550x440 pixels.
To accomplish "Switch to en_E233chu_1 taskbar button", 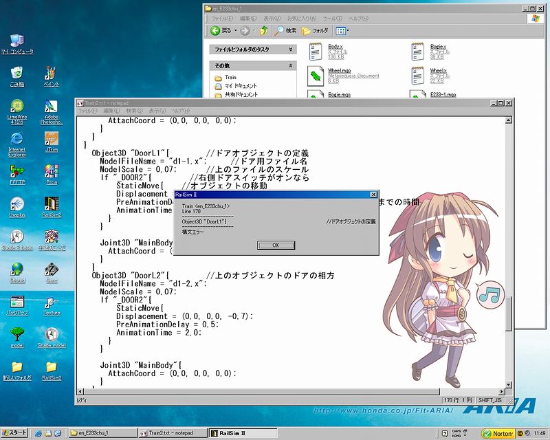I will (102, 433).
